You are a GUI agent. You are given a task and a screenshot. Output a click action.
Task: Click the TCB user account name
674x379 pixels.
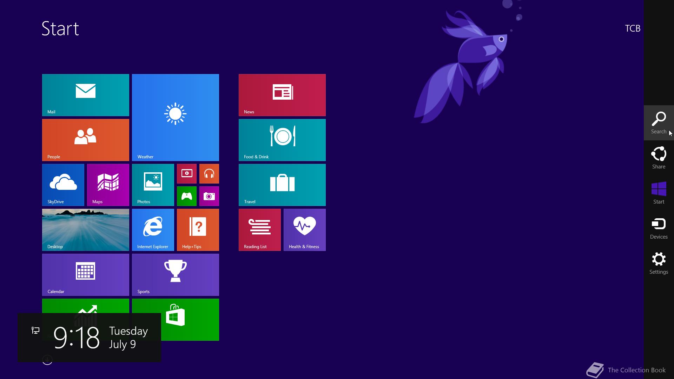[x=633, y=28]
